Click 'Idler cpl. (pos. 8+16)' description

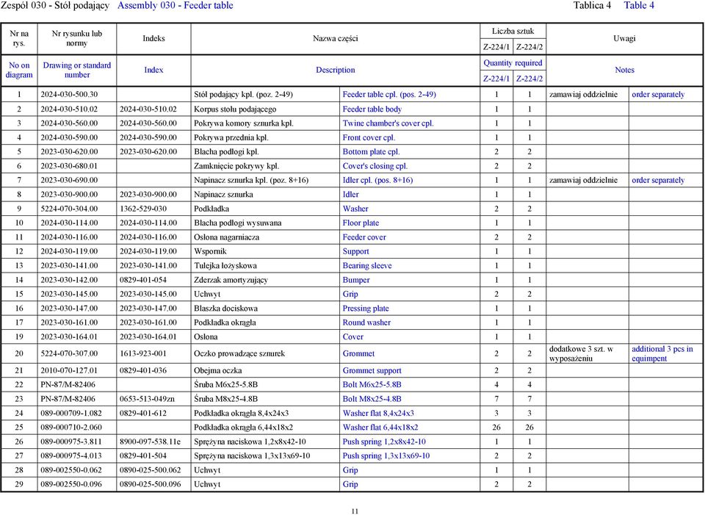coord(377,181)
